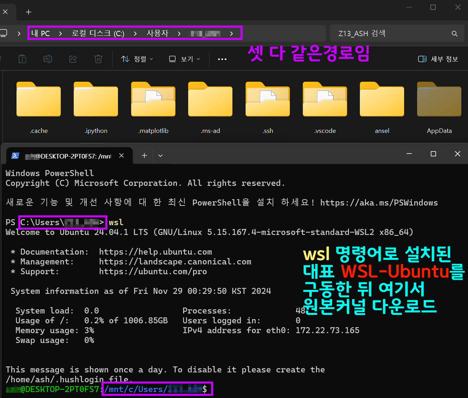Image resolution: width=468 pixels, height=398 pixels.
Task: Click the Z13_ASH 검색 search field
Action: (397, 34)
